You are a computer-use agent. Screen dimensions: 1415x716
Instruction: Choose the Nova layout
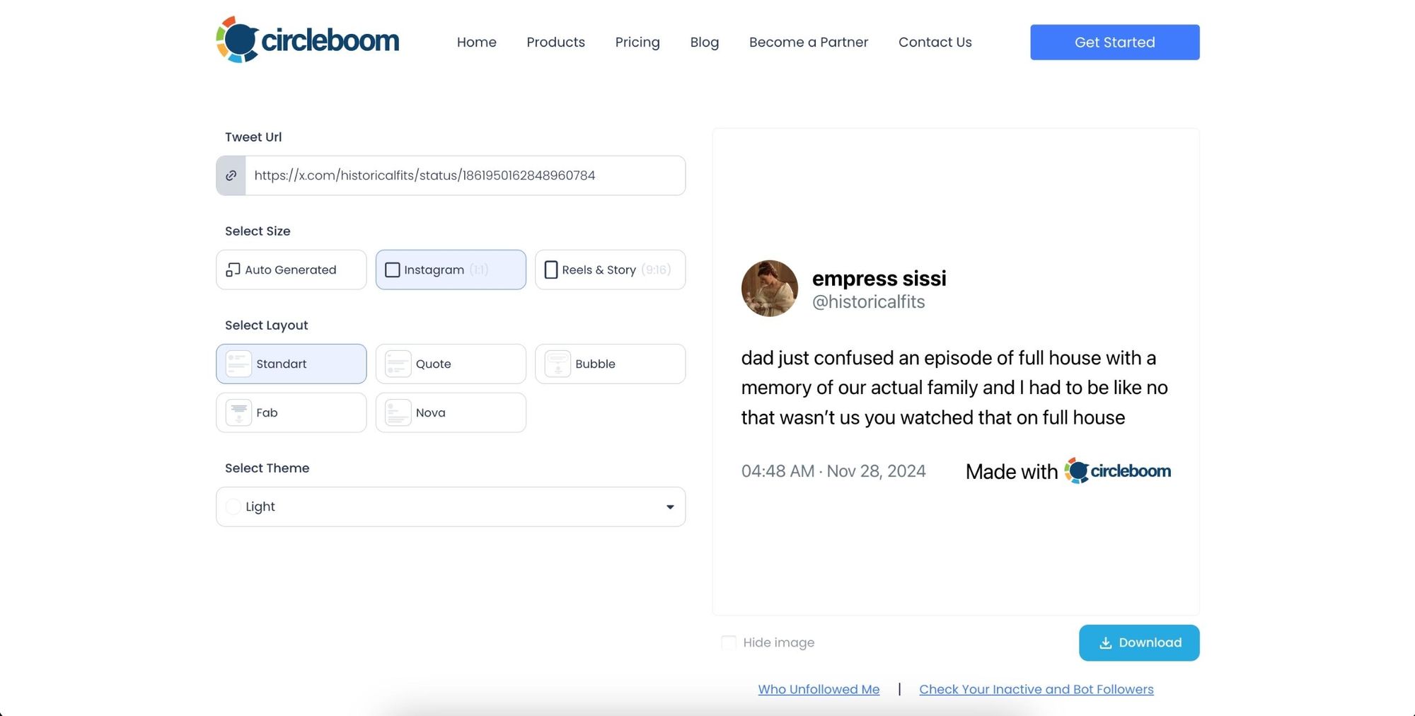[x=451, y=412]
